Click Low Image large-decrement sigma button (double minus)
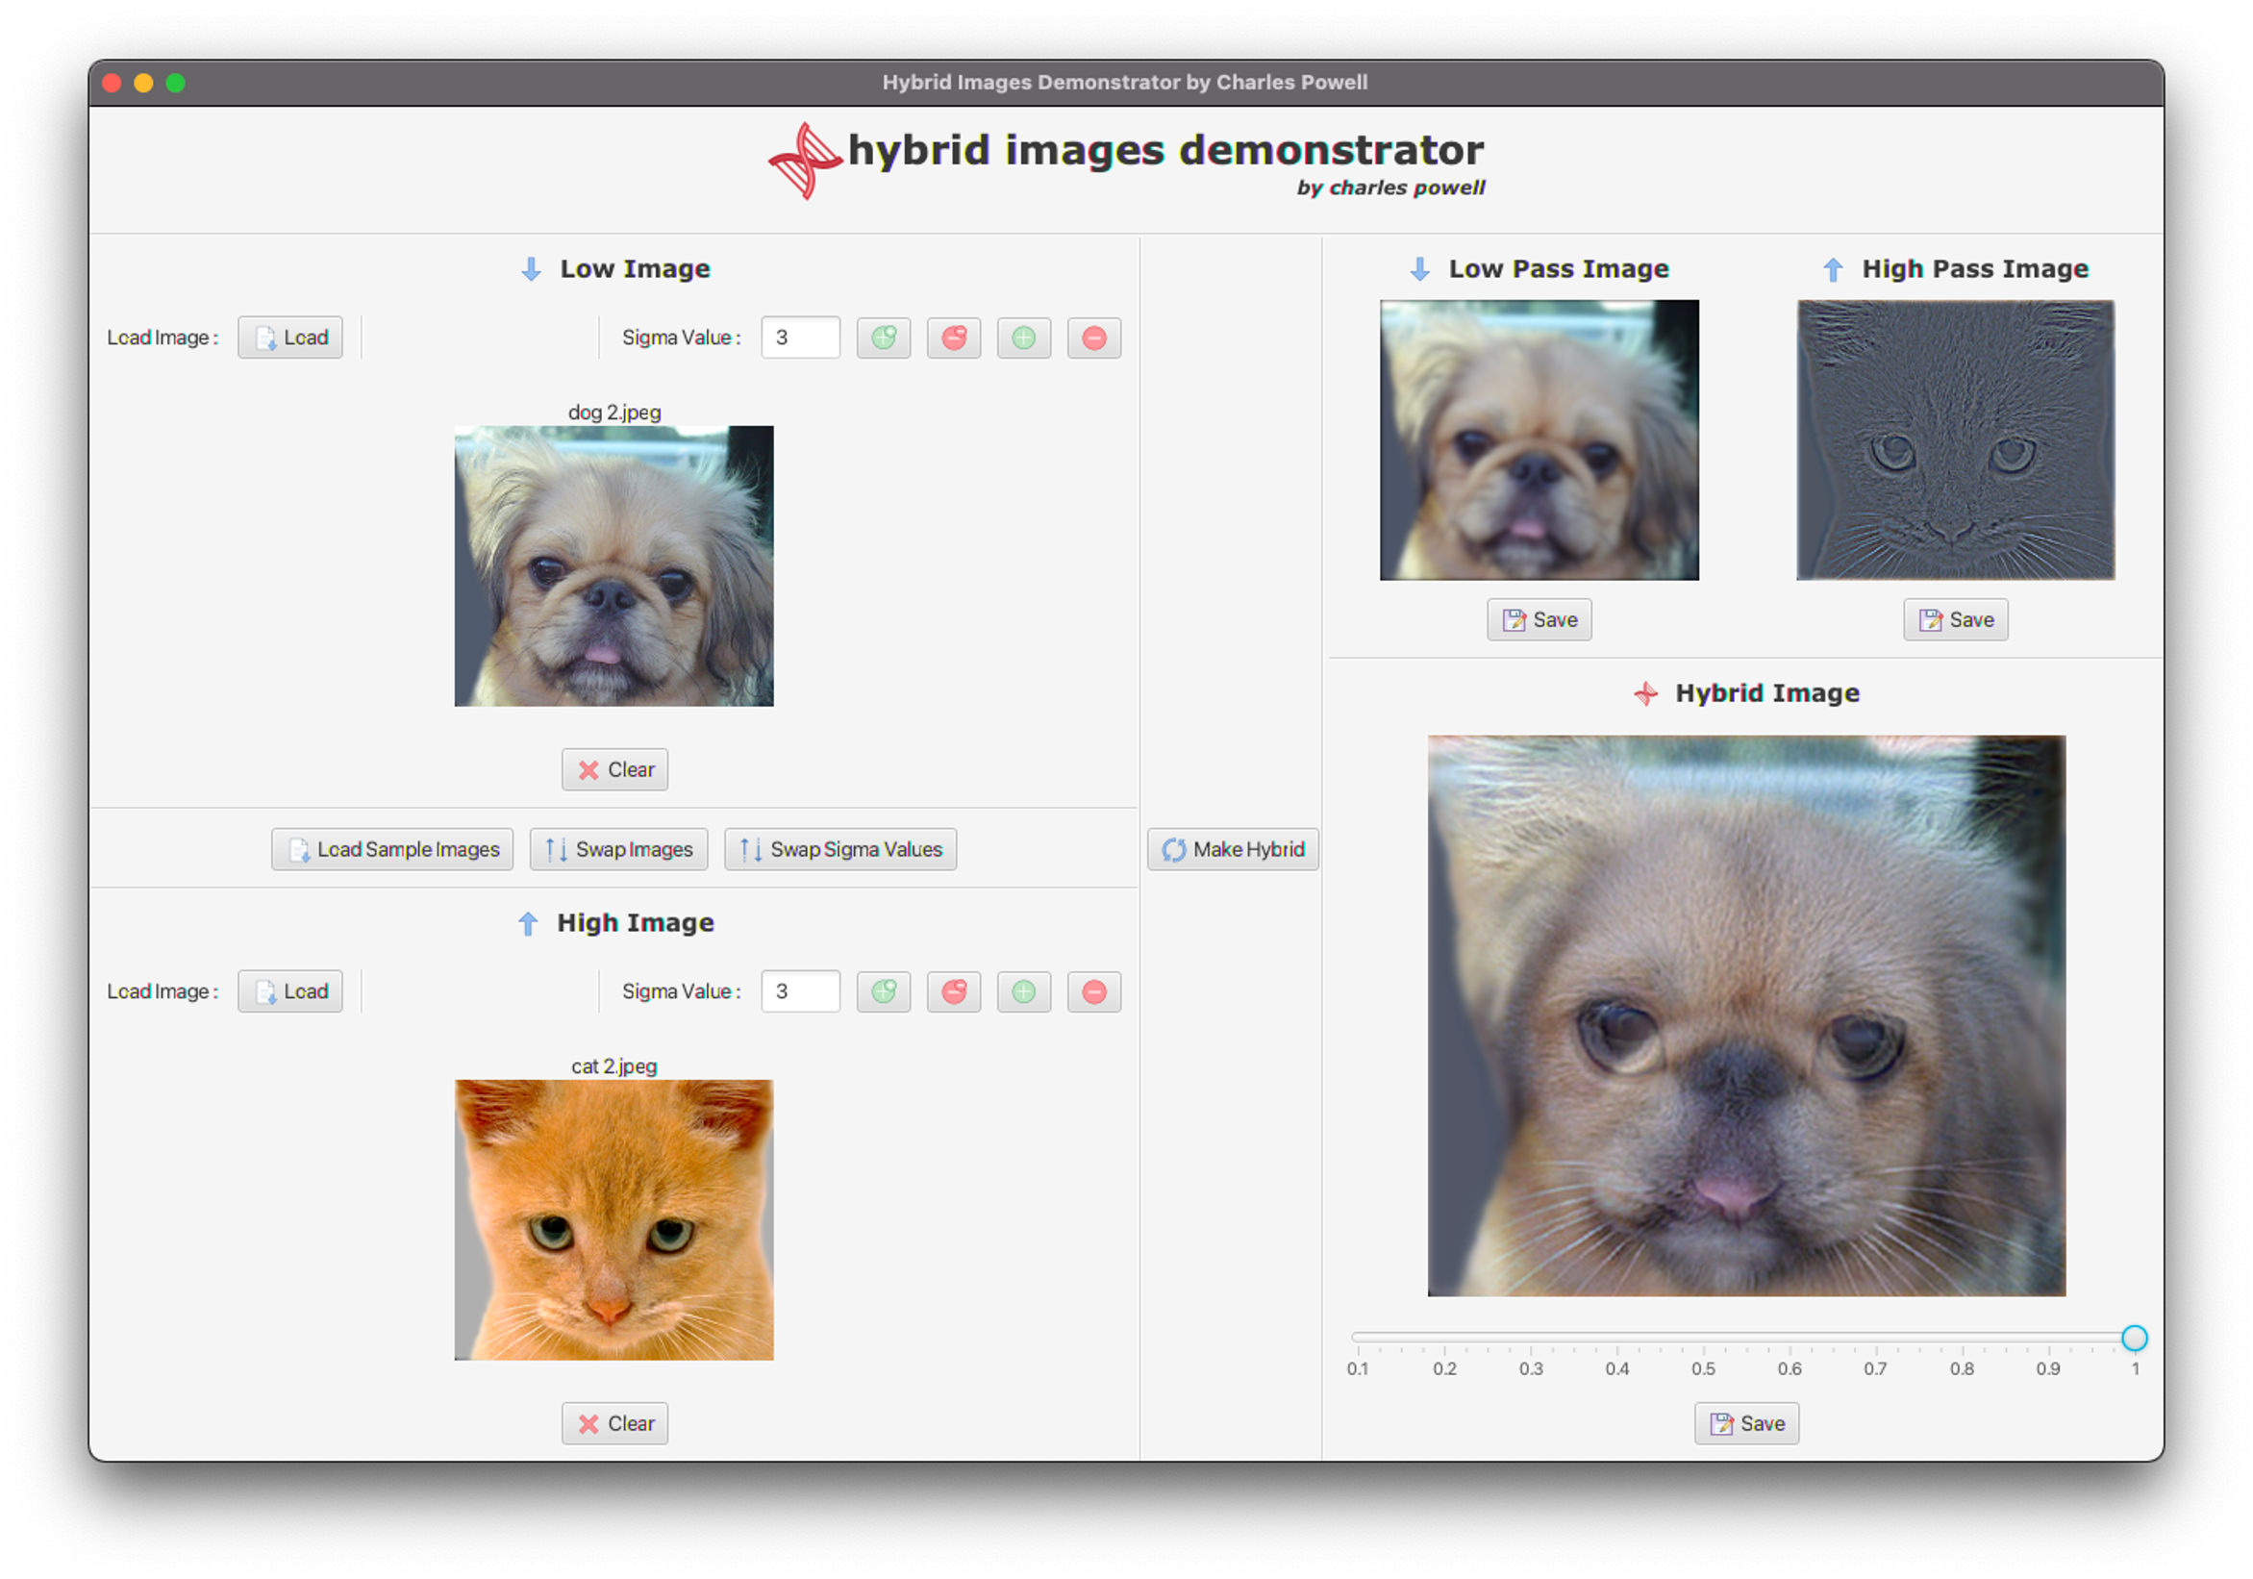This screenshot has height=1579, width=2253. click(x=954, y=338)
